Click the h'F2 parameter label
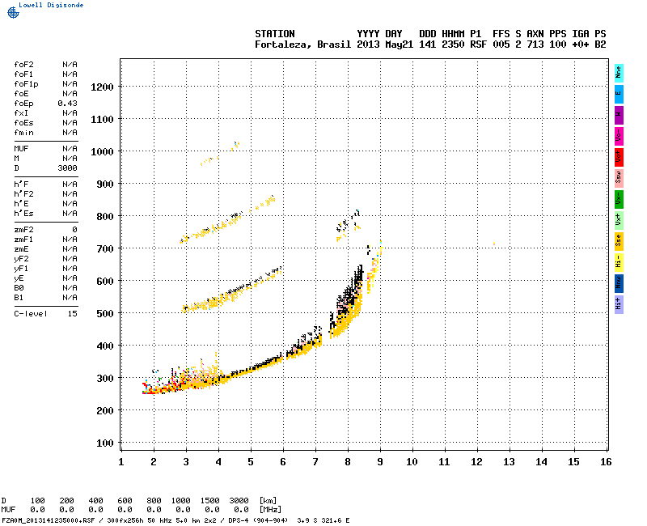This screenshot has height=526, width=647. tap(23, 194)
